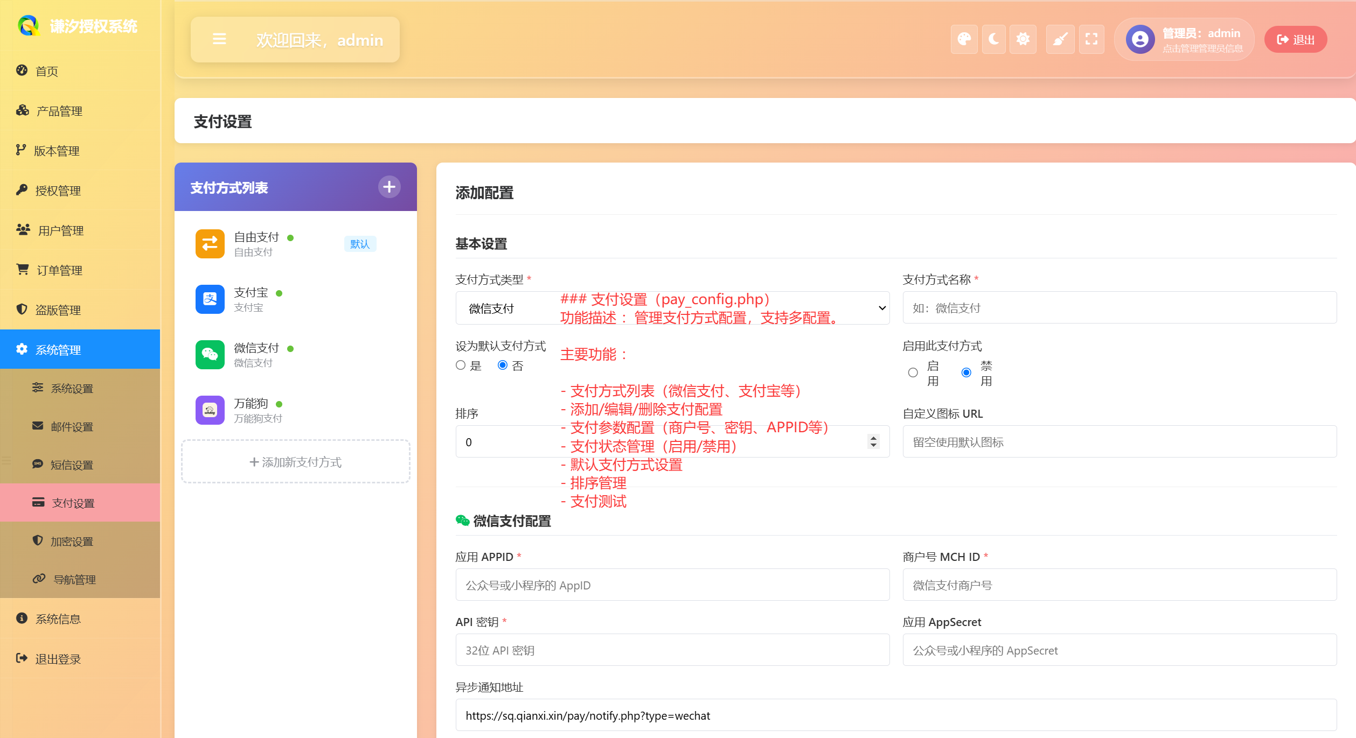Go to 短信设置 submenu item
Image resolution: width=1356 pixels, height=738 pixels.
[80, 465]
